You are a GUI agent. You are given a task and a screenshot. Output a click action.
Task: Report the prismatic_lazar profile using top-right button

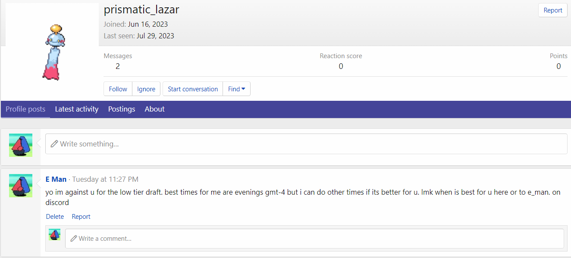pyautogui.click(x=552, y=10)
